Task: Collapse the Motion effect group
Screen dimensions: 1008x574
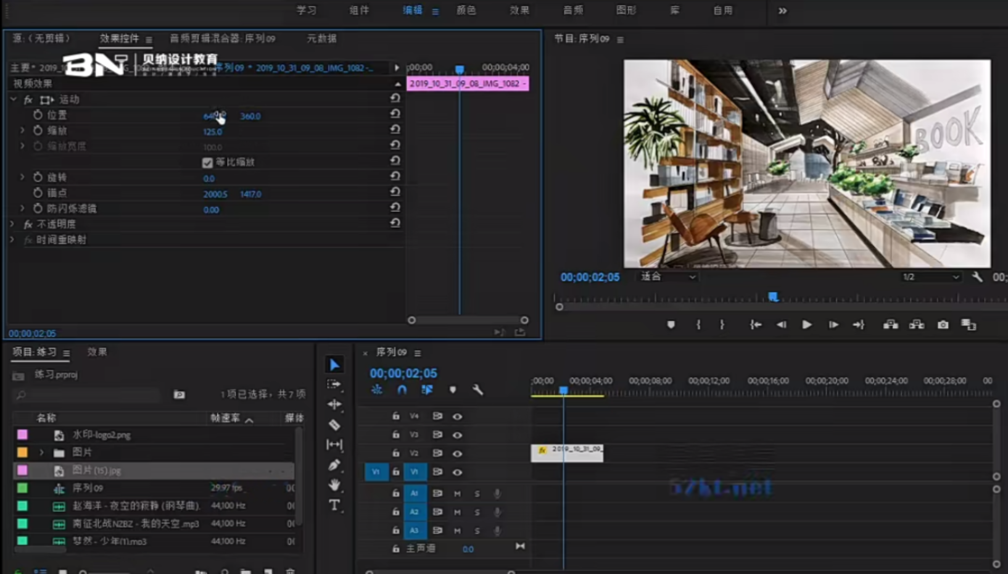Action: (14, 99)
